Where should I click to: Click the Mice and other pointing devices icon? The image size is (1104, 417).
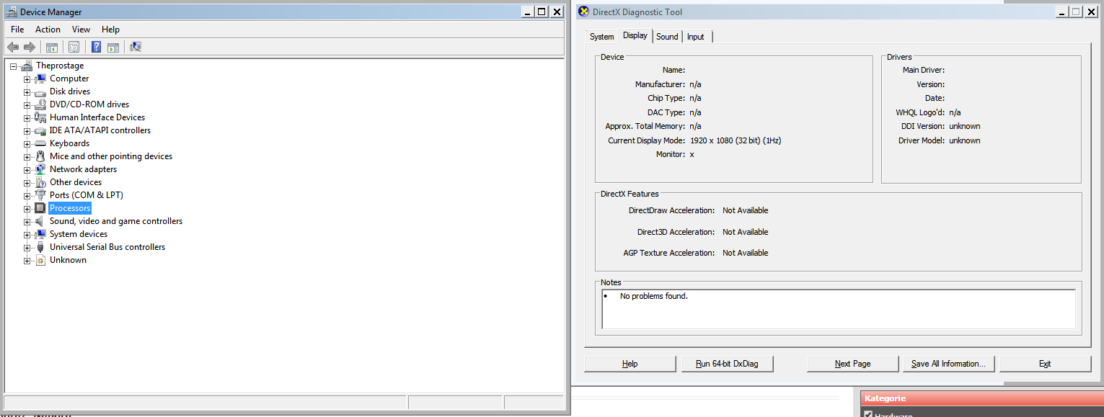coord(40,156)
